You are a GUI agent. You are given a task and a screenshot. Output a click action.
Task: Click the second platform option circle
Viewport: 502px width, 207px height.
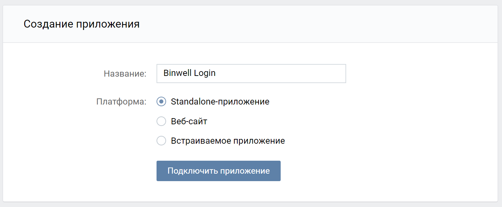point(161,121)
